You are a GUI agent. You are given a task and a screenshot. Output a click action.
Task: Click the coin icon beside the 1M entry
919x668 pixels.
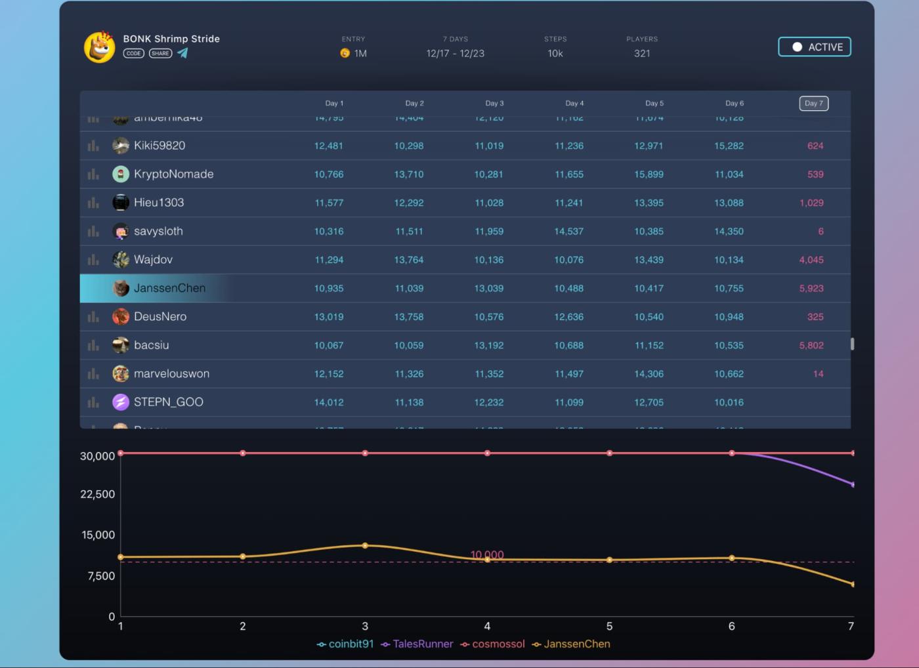pos(344,53)
